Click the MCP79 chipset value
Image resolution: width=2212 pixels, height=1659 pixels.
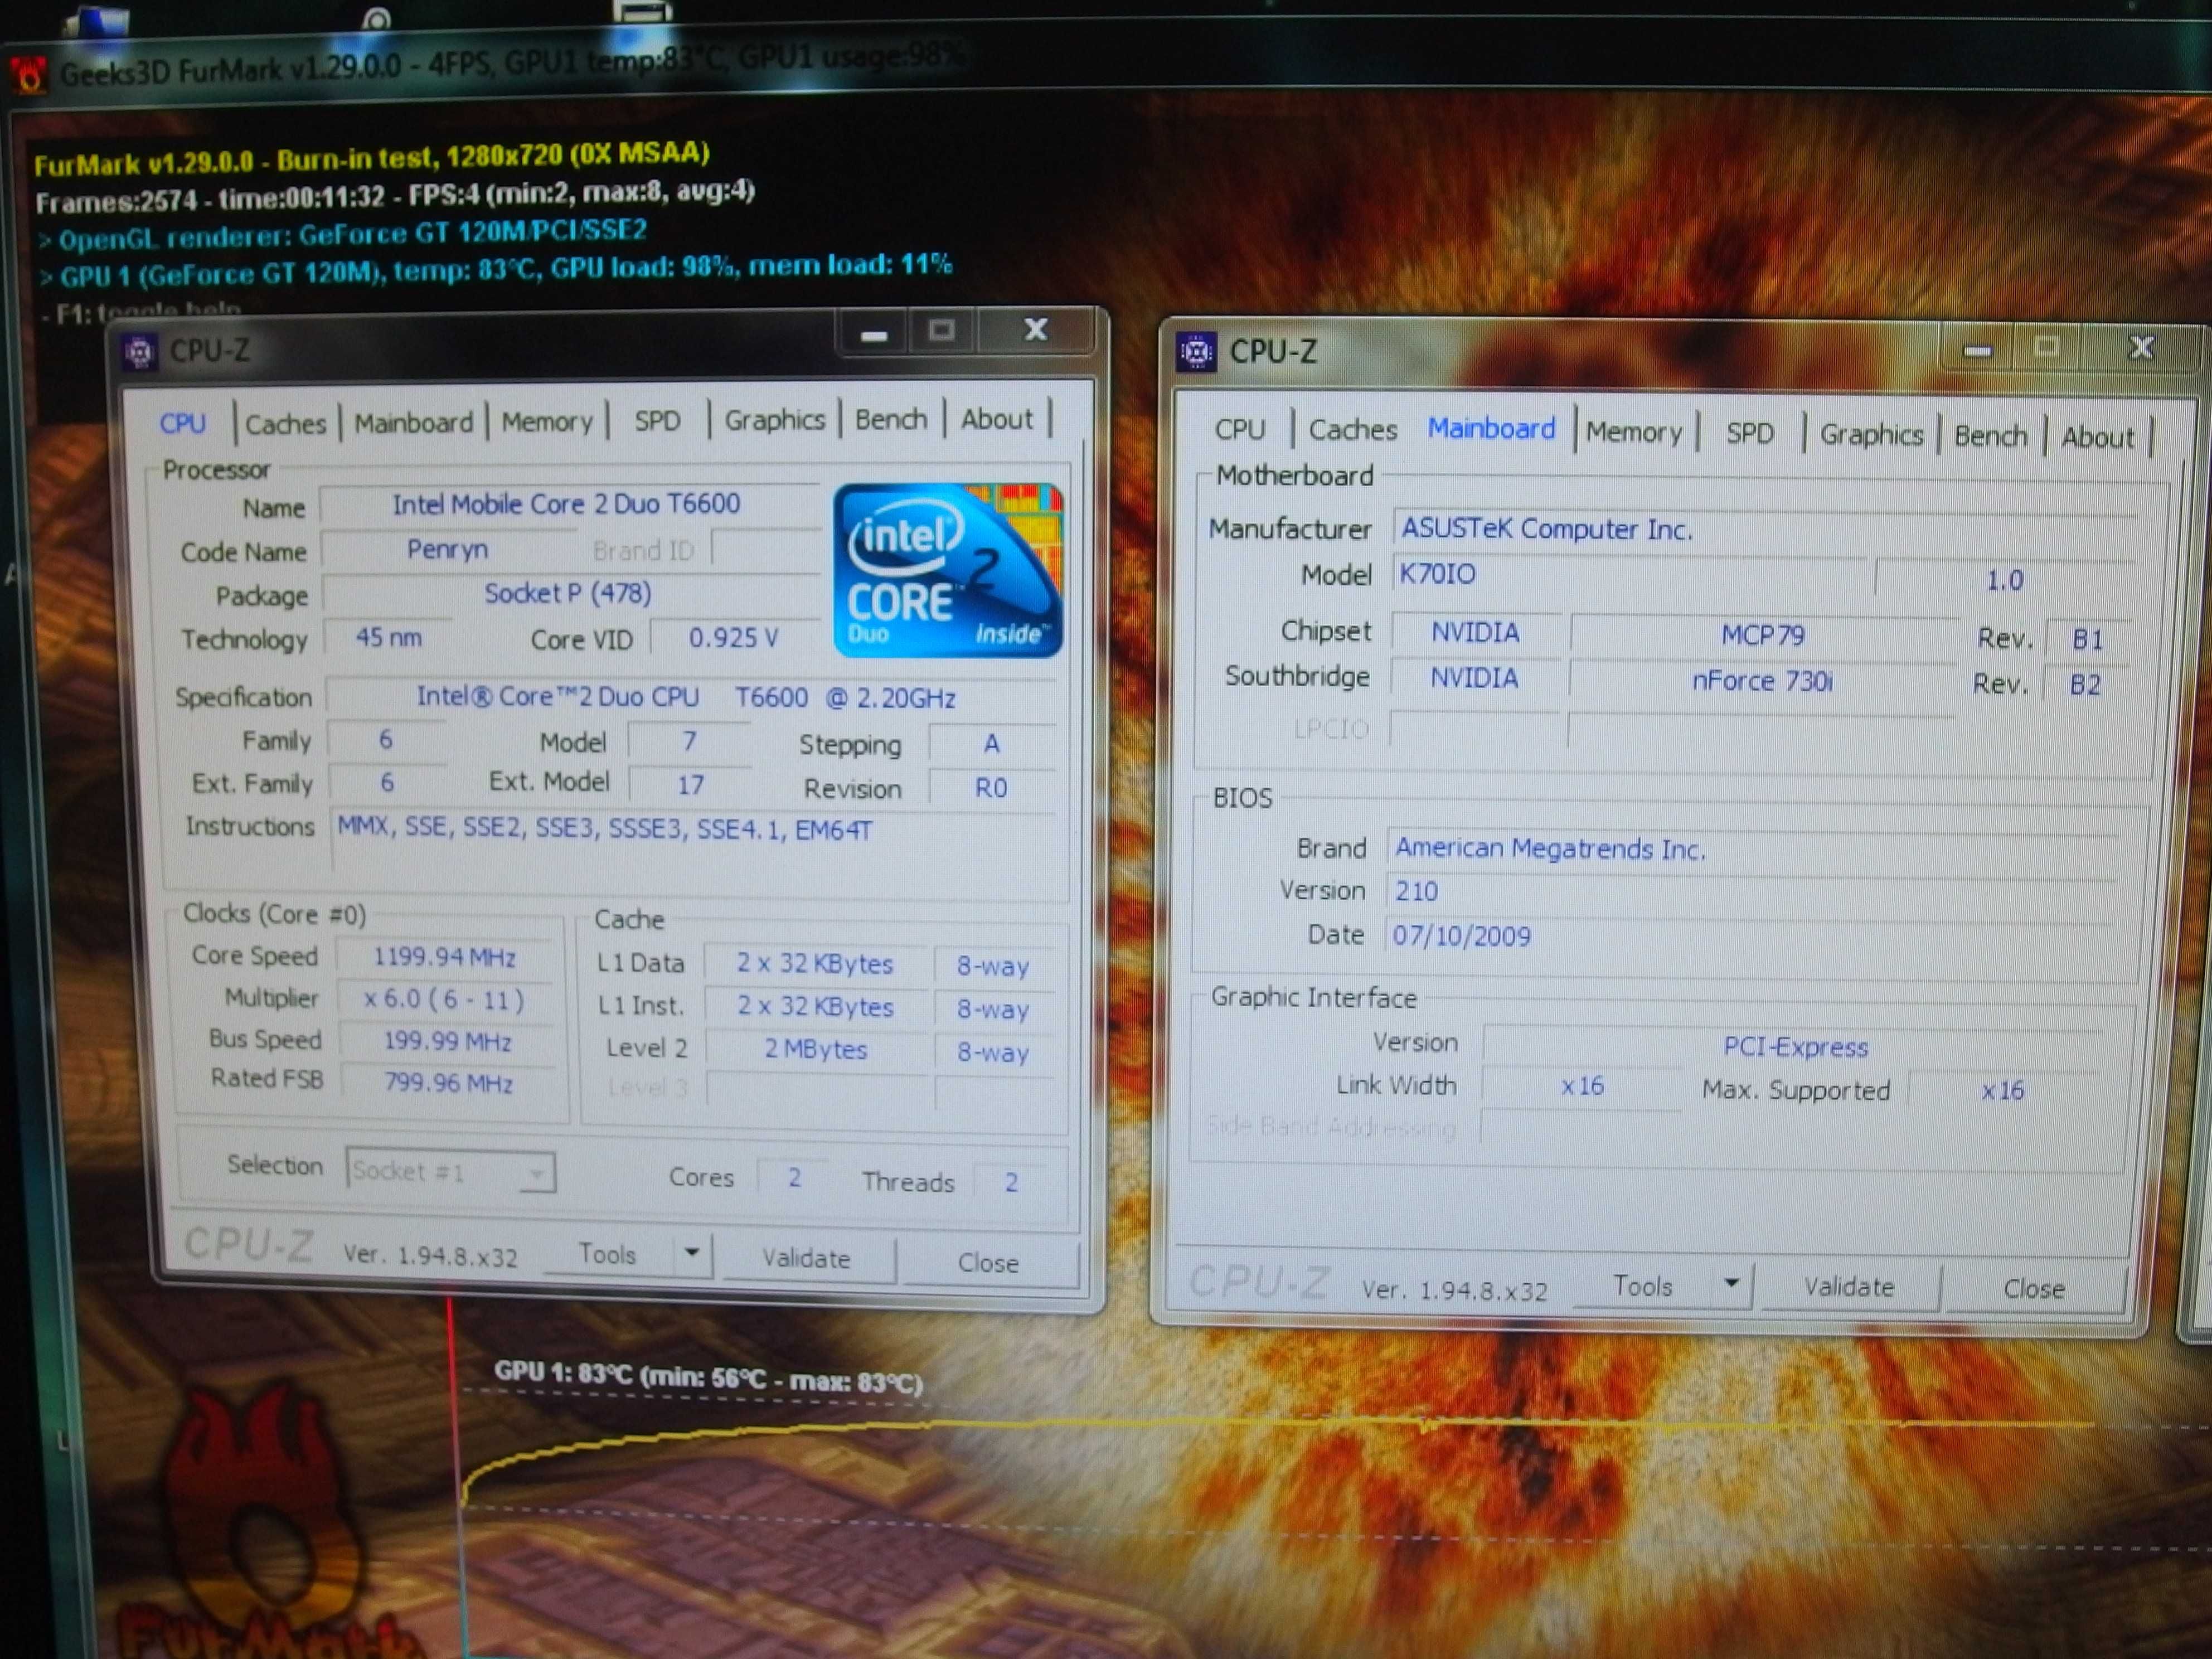(1762, 635)
